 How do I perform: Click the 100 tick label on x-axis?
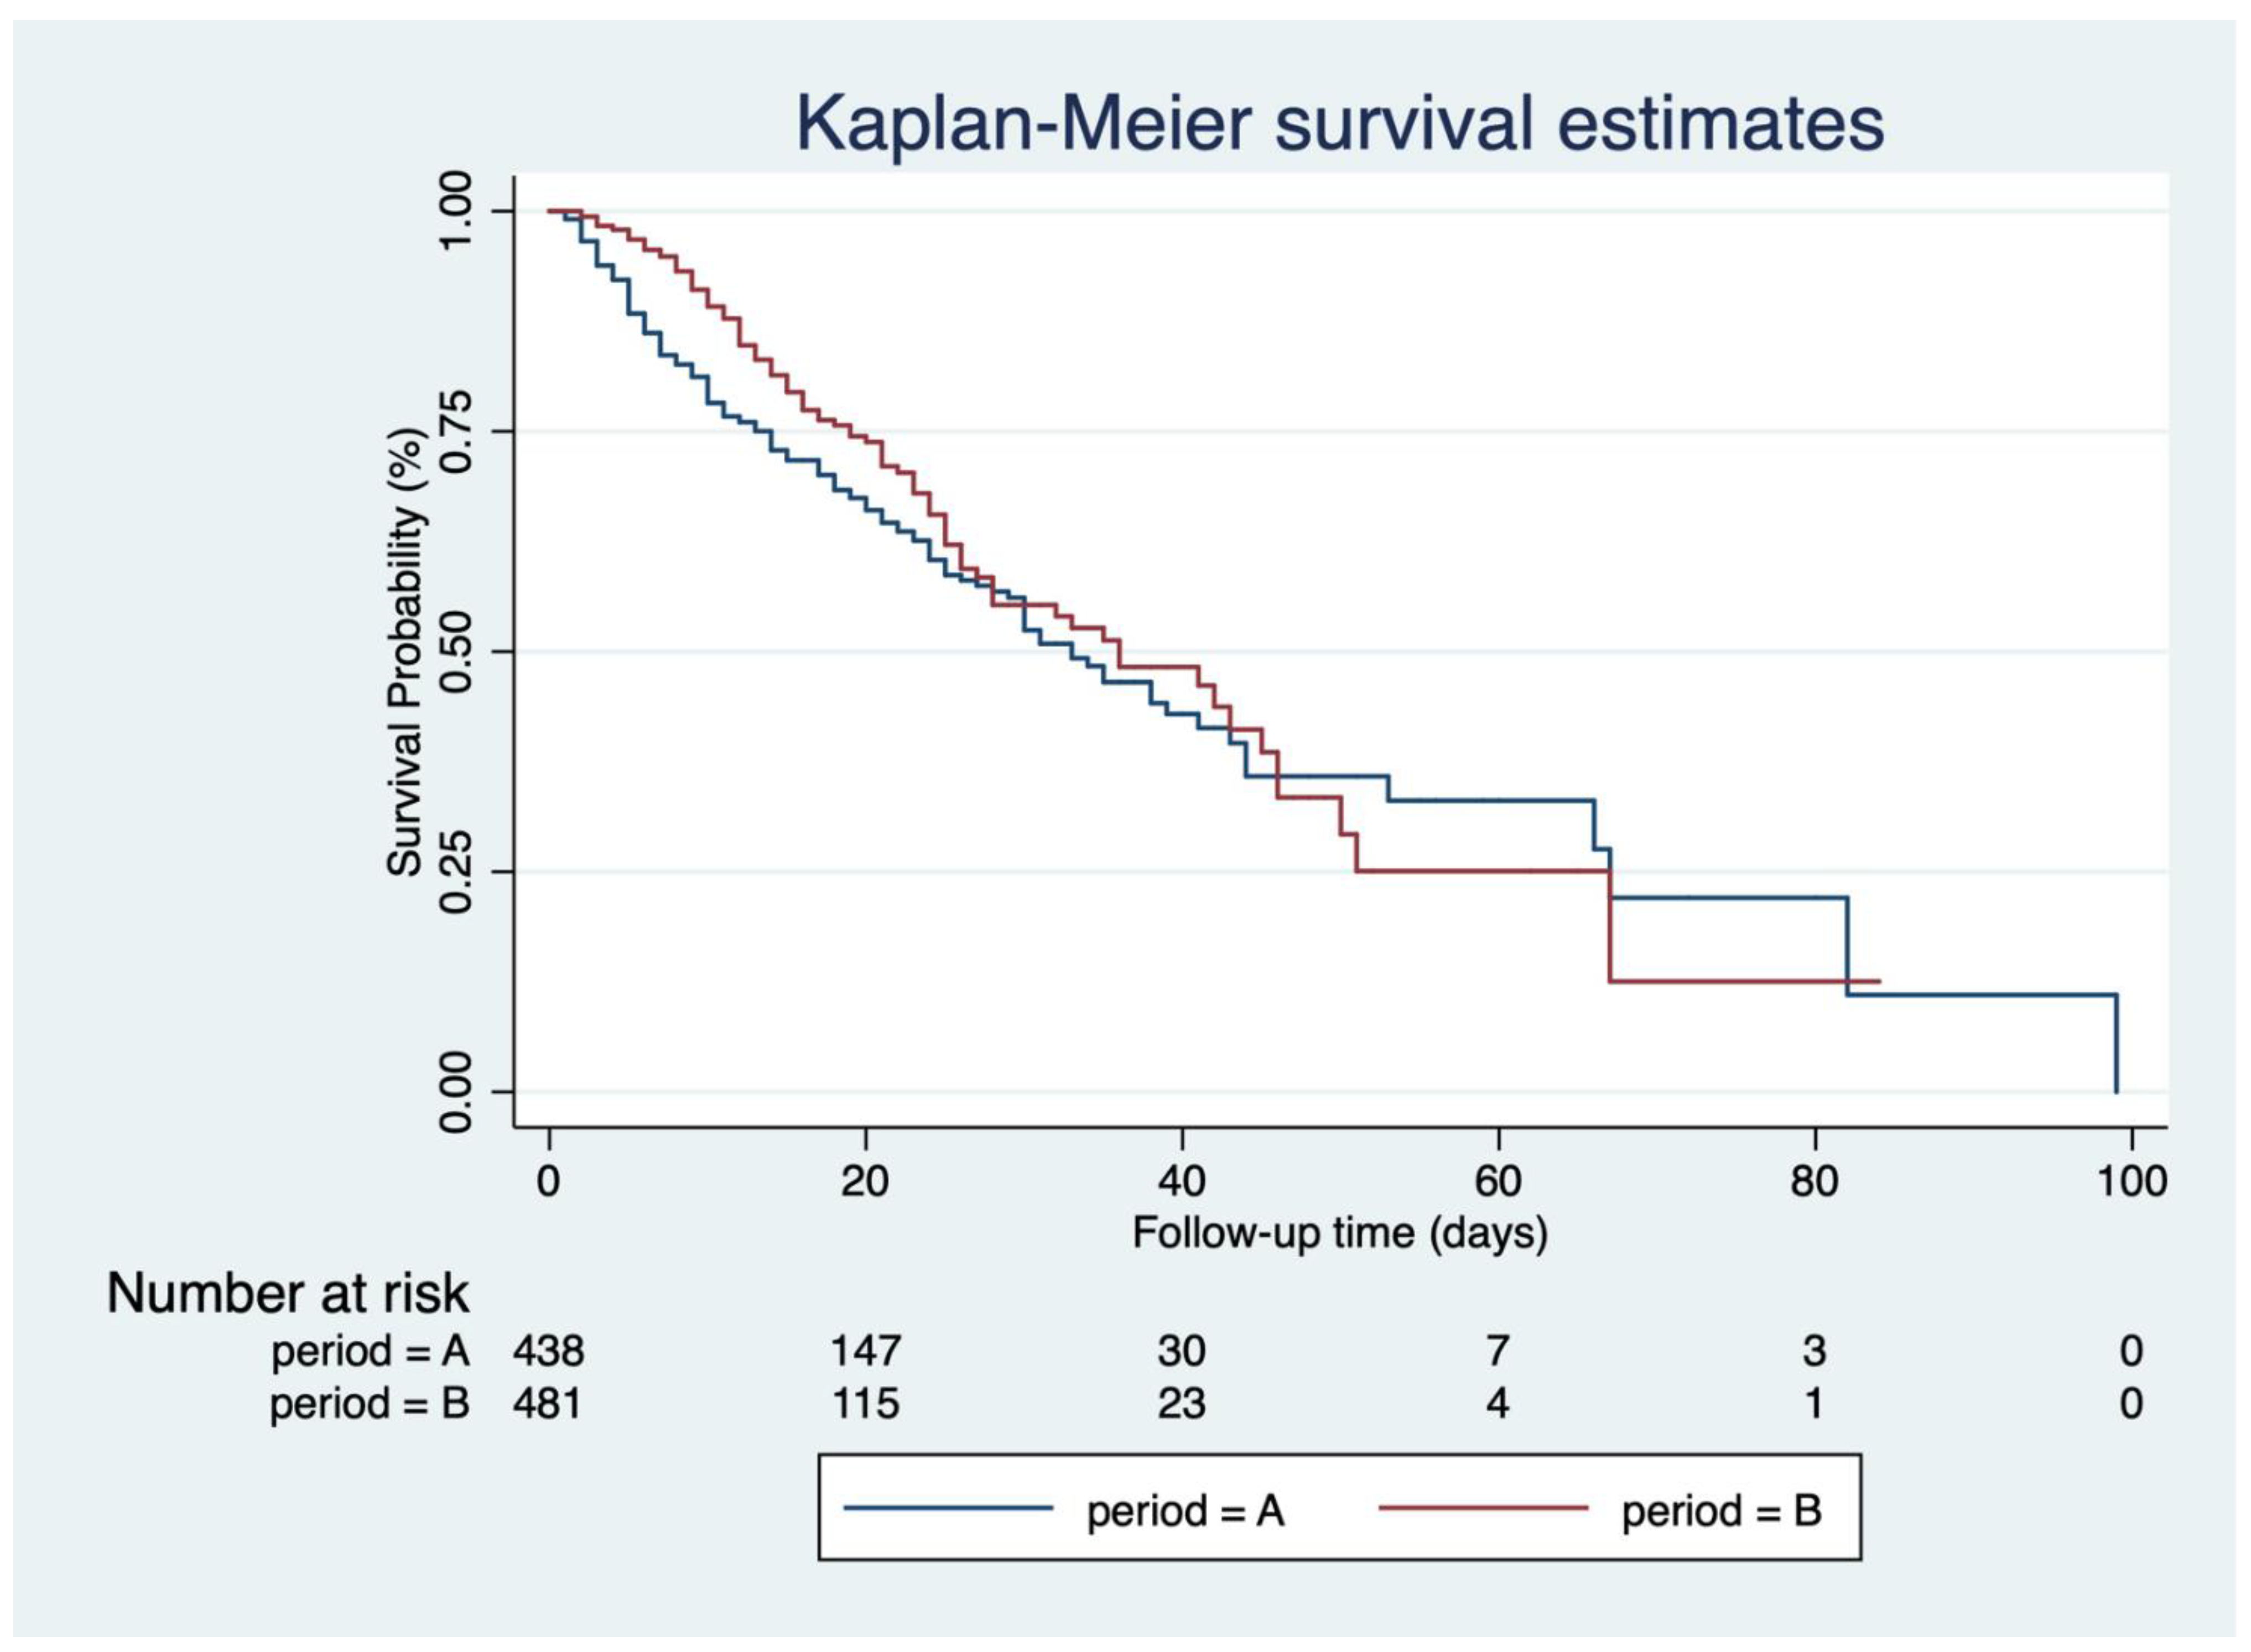(2131, 1182)
